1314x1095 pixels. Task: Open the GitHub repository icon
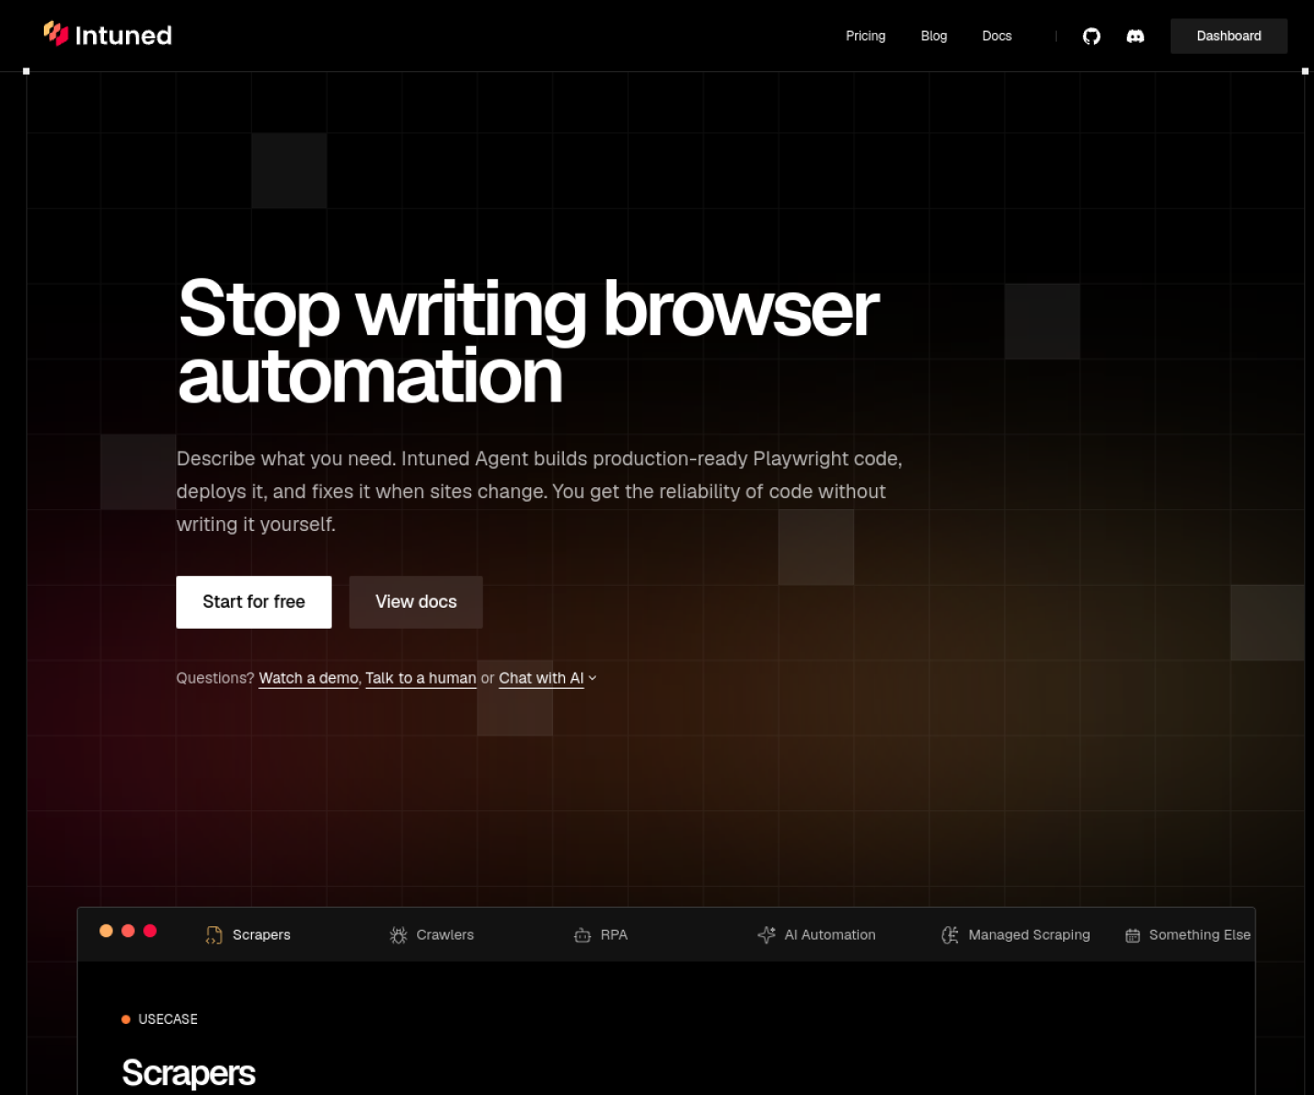(x=1091, y=36)
